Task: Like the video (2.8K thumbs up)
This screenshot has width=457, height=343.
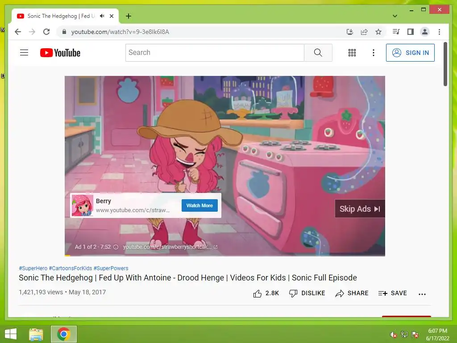Action: [266, 293]
